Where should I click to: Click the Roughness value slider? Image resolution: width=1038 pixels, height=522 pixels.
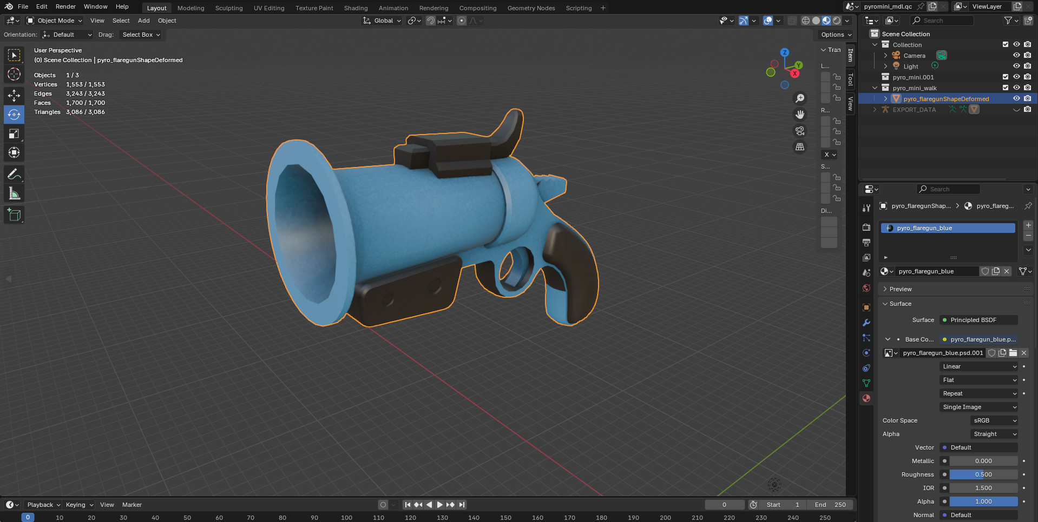[x=983, y=474]
